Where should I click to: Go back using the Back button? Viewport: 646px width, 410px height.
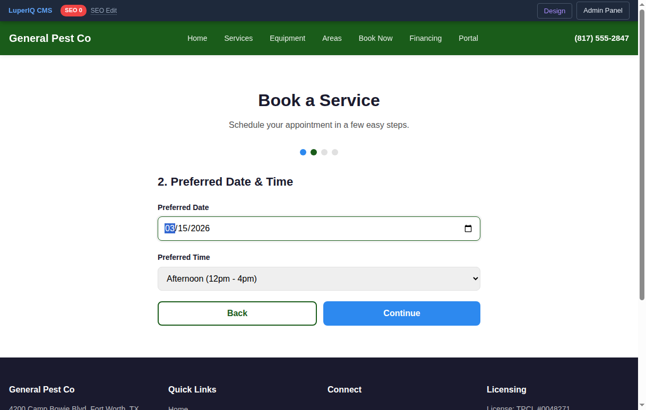[237, 313]
